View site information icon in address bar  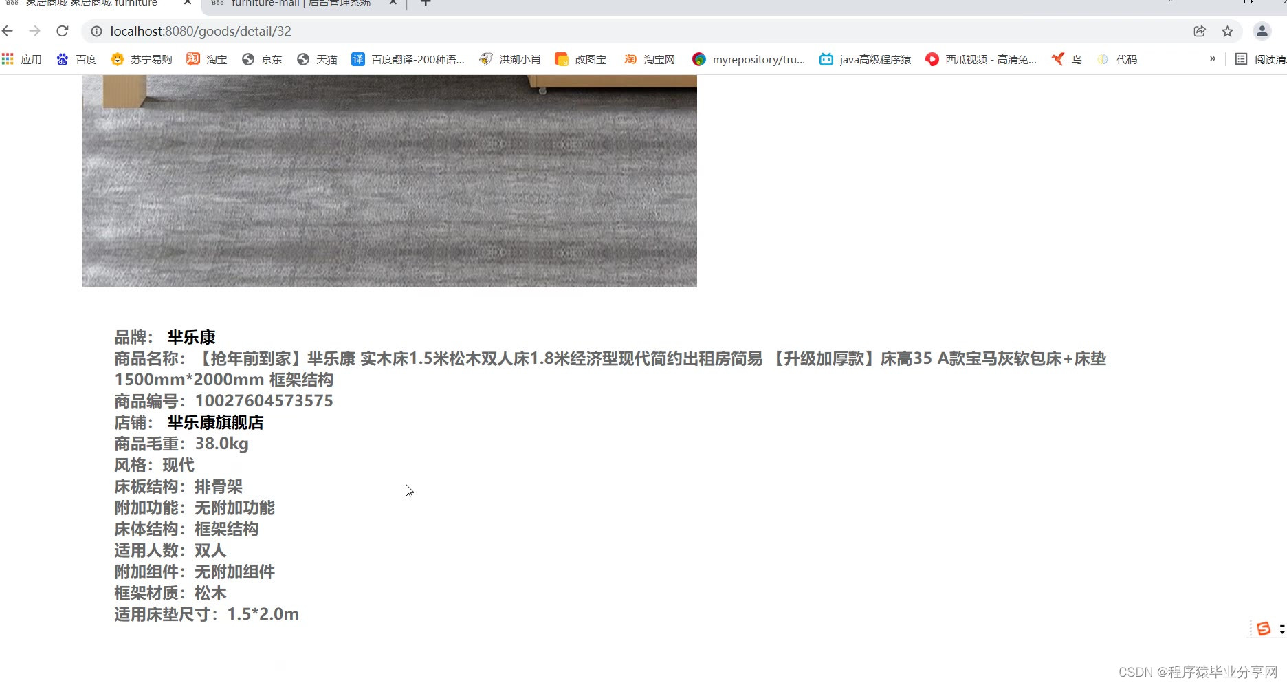click(x=97, y=31)
